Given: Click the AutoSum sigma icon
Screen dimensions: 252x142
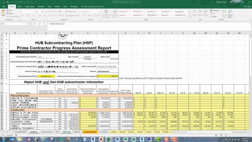Looking at the screenshot, I should tap(211, 11).
